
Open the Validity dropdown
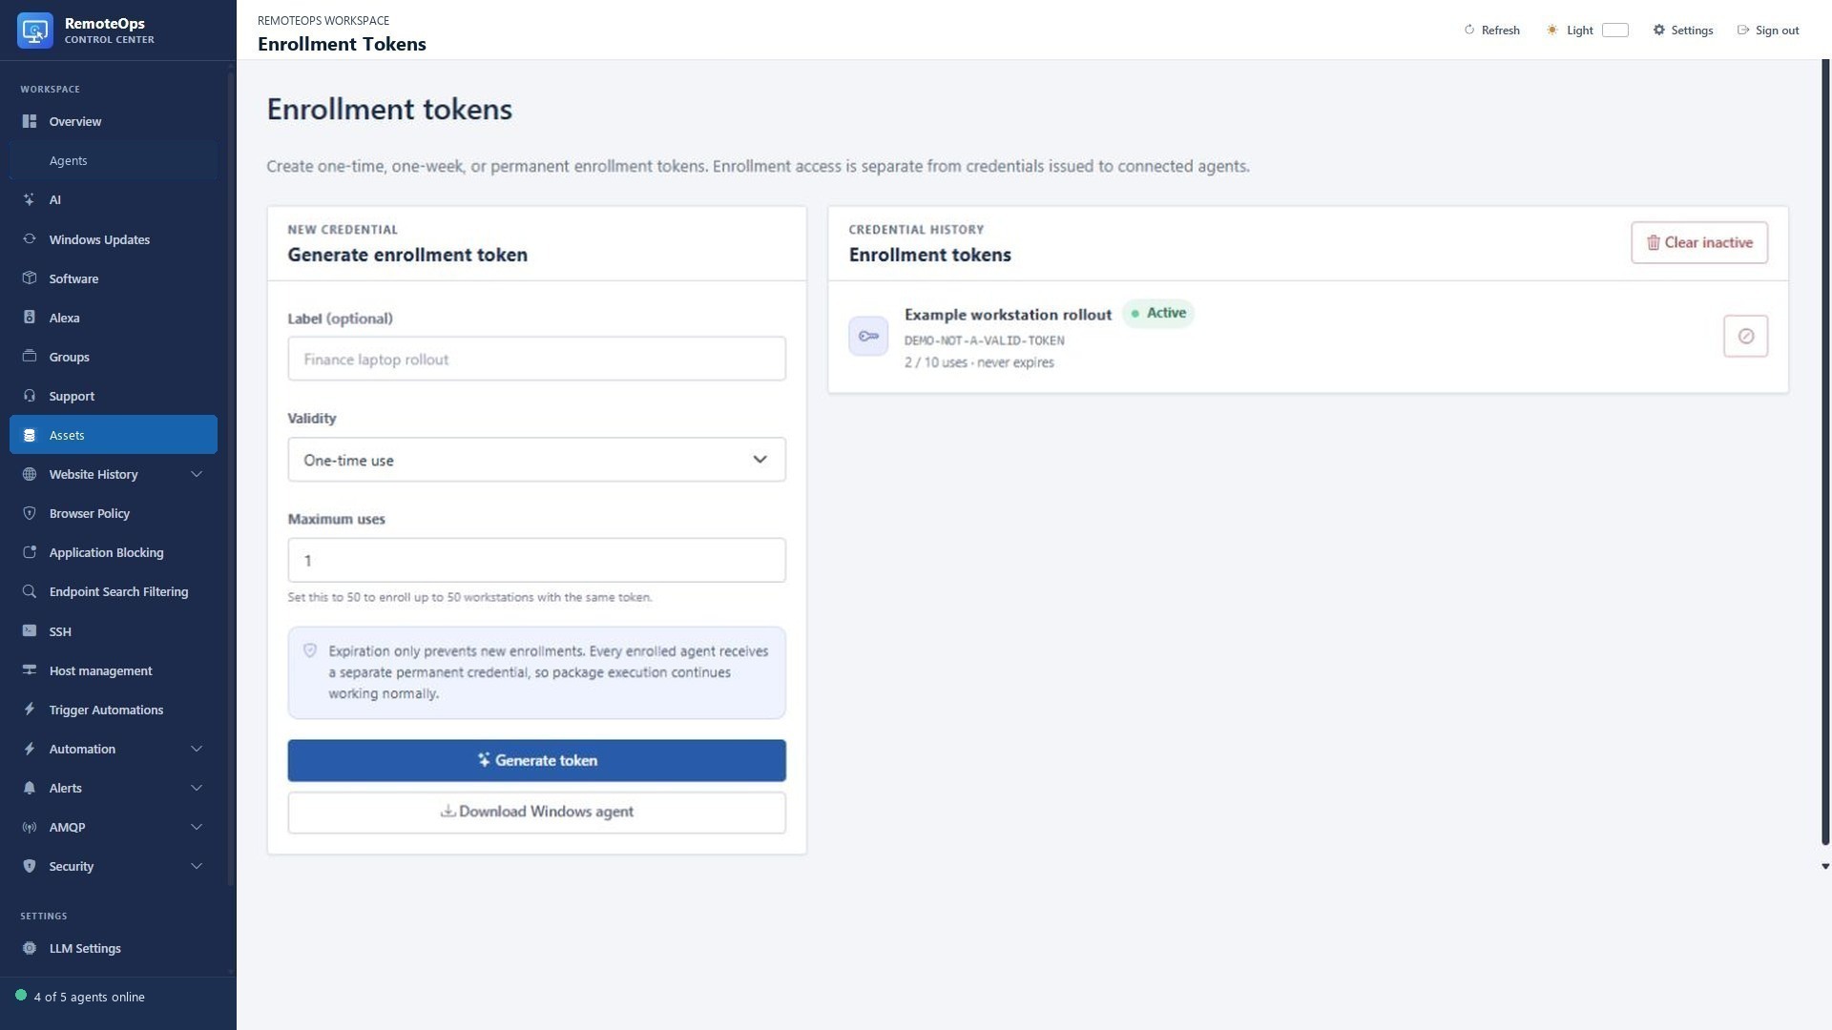tap(536, 460)
